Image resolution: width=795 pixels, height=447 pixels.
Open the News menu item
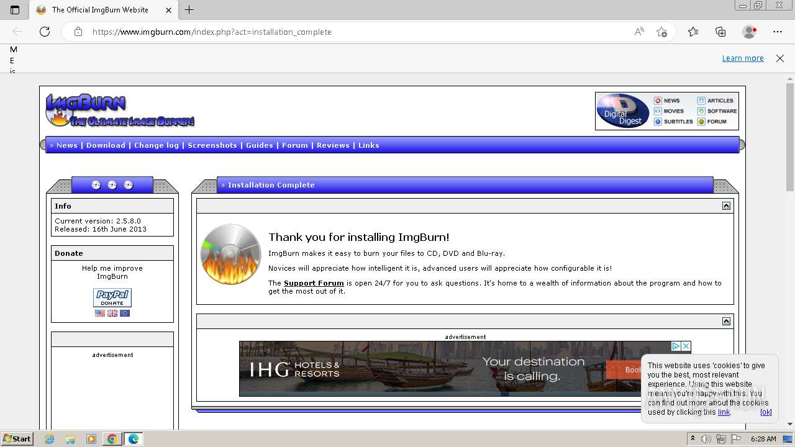pyautogui.click(x=67, y=145)
